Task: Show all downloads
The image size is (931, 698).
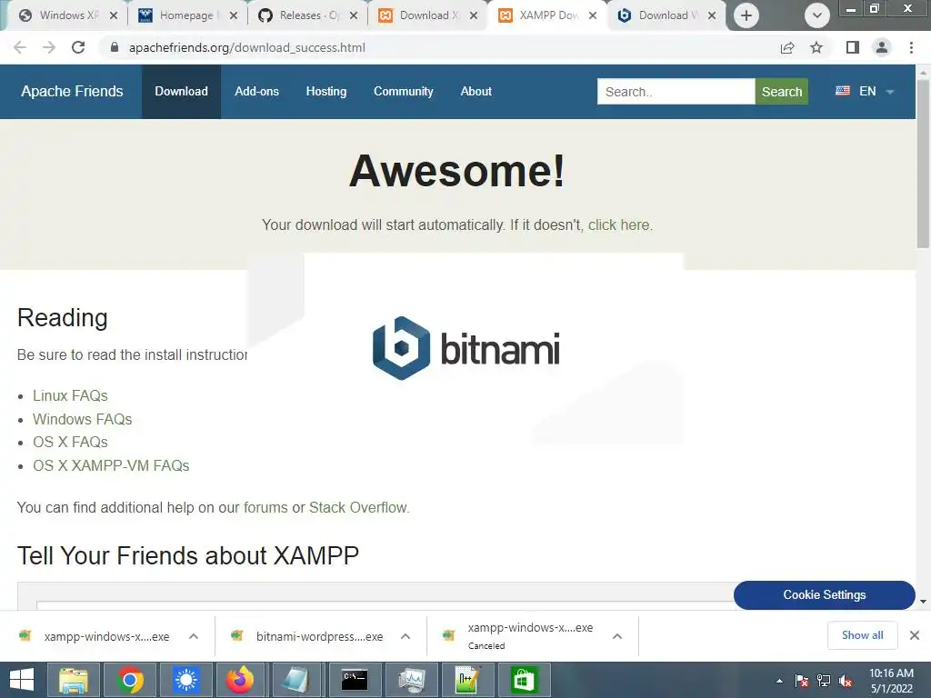Action: pos(862,635)
